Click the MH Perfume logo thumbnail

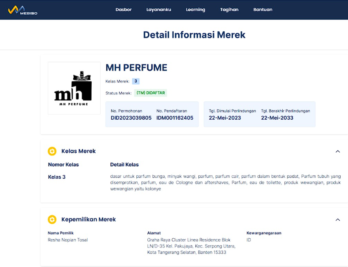click(74, 88)
